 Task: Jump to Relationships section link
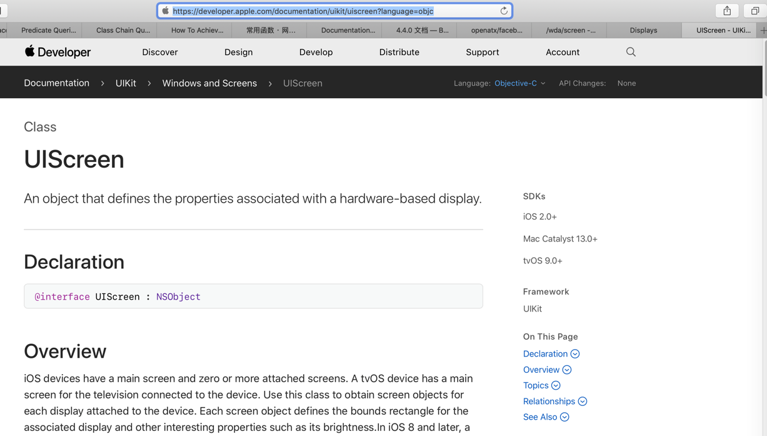[x=549, y=402]
